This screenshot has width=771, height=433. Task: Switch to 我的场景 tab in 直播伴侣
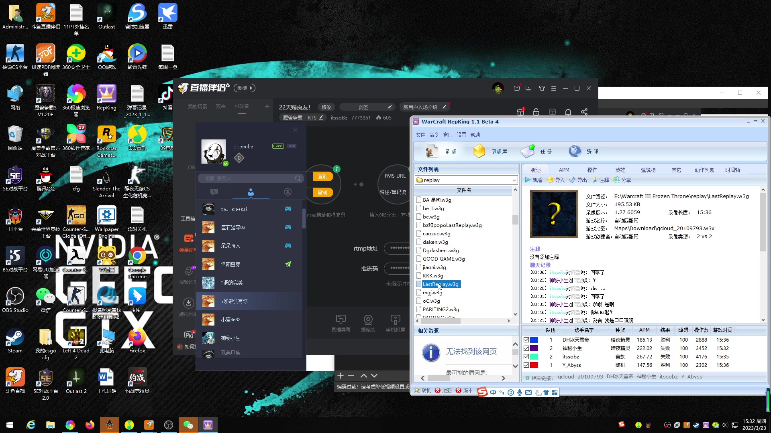click(x=197, y=106)
